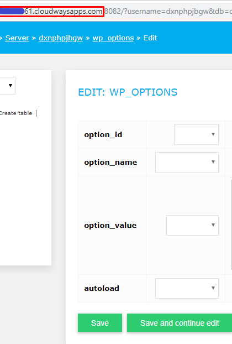
Task: Expand the left sidebar database selector
Action: (8, 86)
